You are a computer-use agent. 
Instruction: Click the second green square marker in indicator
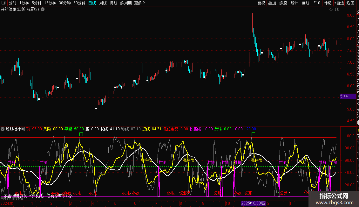(253, 134)
